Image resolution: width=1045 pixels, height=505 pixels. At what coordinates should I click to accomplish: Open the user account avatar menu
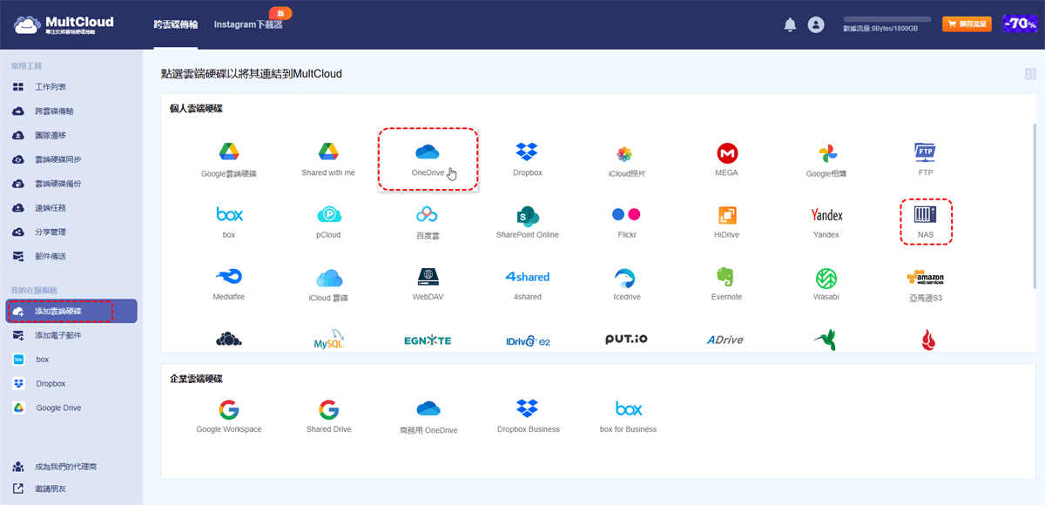pyautogui.click(x=815, y=24)
